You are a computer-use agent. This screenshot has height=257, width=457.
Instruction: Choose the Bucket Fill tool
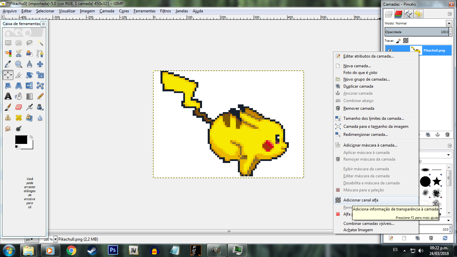point(19,96)
